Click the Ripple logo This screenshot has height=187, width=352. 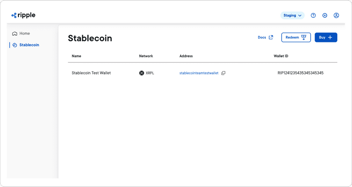[x=23, y=15]
